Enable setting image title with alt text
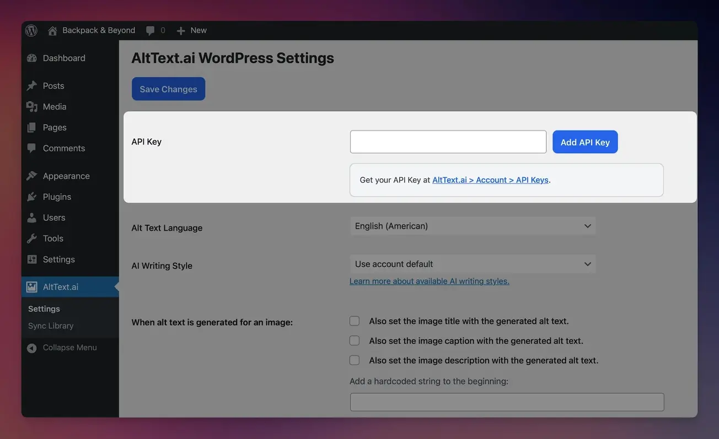The height and width of the screenshot is (439, 719). pyautogui.click(x=355, y=321)
